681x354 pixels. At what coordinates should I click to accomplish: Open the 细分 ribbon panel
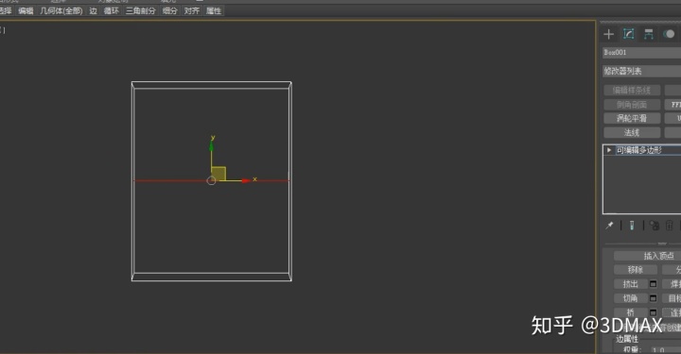point(170,10)
